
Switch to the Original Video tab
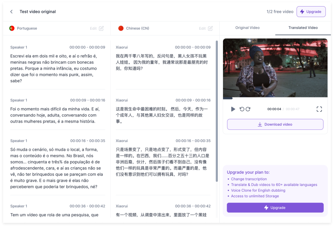pyautogui.click(x=247, y=28)
